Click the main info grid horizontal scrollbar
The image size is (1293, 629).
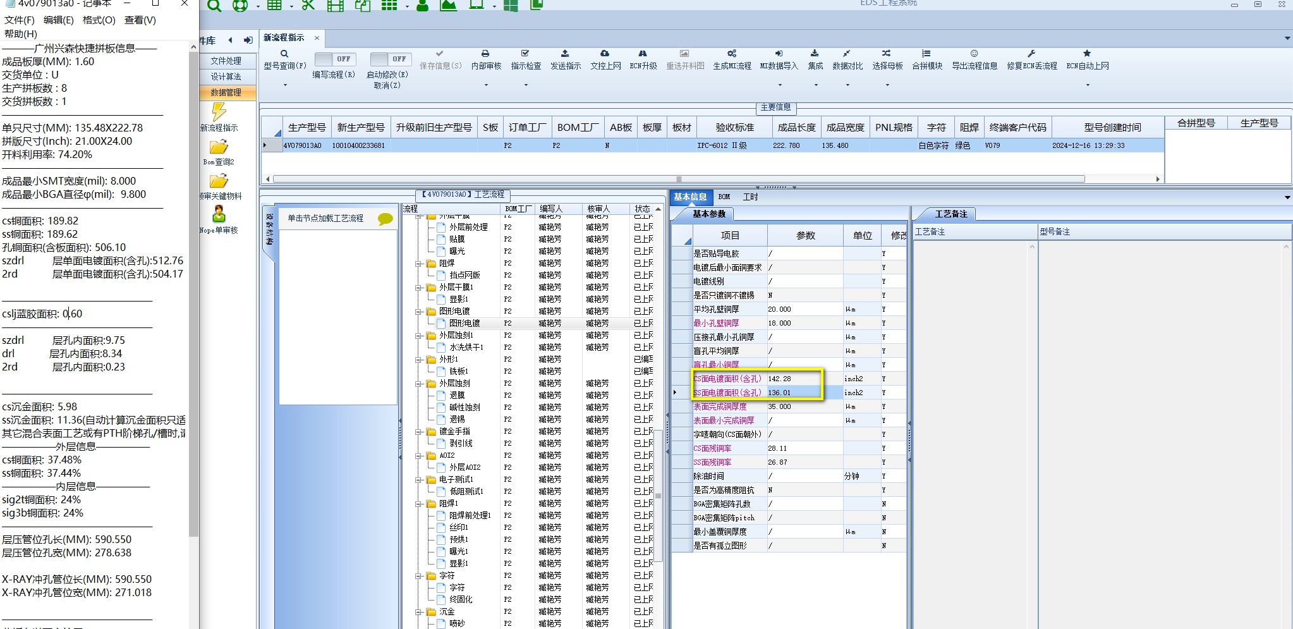[679, 179]
